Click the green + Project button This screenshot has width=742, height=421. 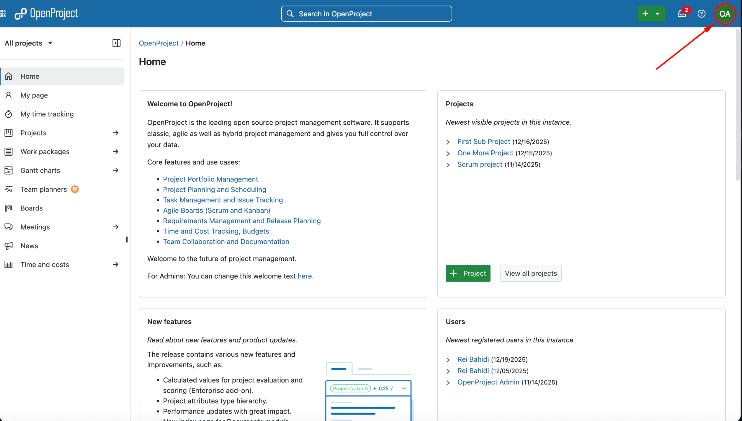click(468, 273)
